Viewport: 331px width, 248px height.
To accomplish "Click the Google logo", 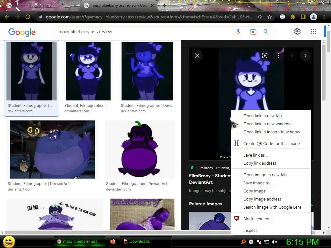I will tap(22, 32).
